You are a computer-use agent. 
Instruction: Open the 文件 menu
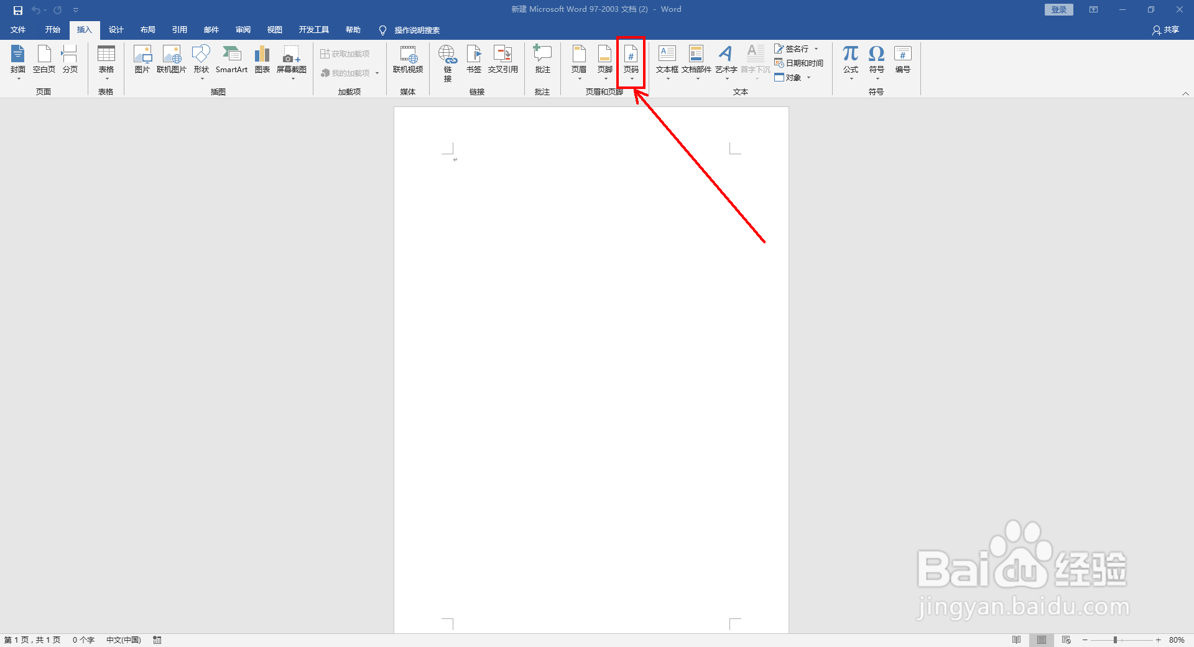[18, 29]
